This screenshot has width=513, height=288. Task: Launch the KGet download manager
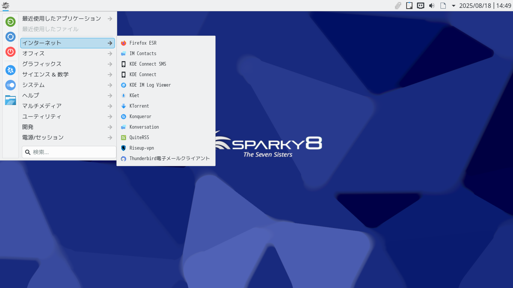coord(166,96)
